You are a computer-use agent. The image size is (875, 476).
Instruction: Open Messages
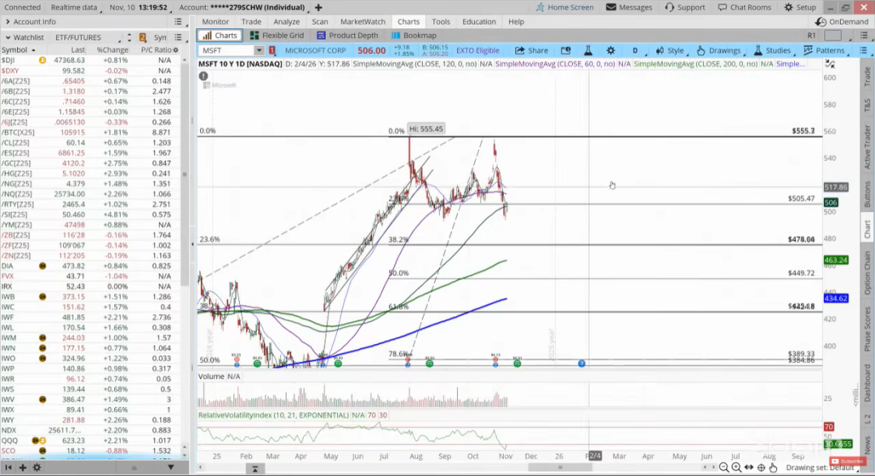pyautogui.click(x=629, y=7)
